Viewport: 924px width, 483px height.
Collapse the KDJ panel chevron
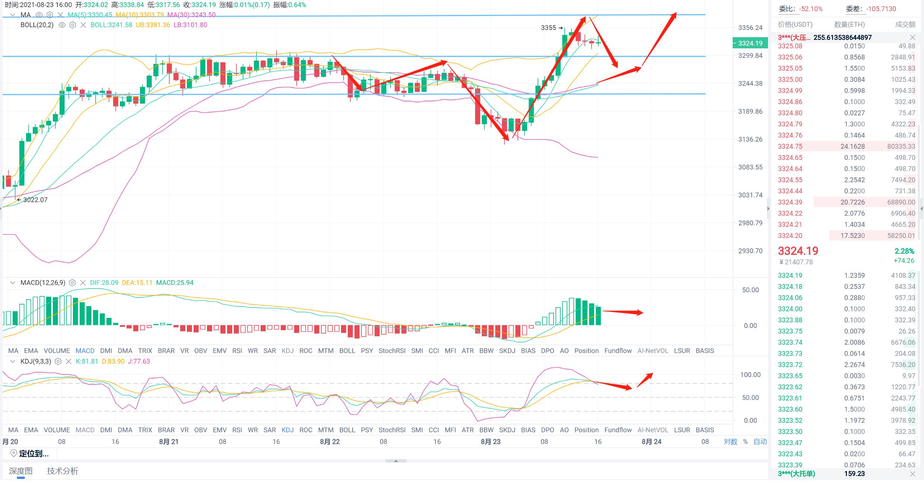(x=13, y=361)
